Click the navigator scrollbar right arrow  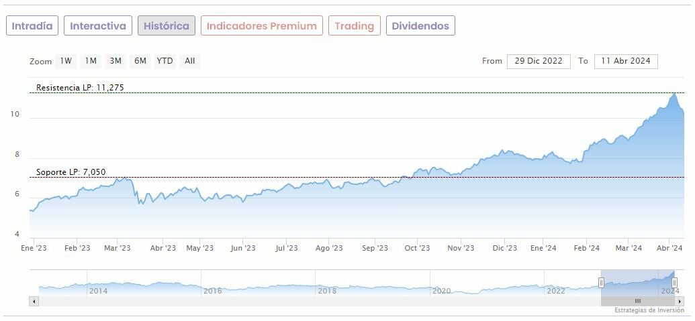[x=680, y=302]
